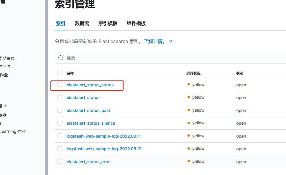Image resolution: width=286 pixels, height=175 pixels.
Task: Click the help question-mark icon in the sidebar
Action: 5,106
